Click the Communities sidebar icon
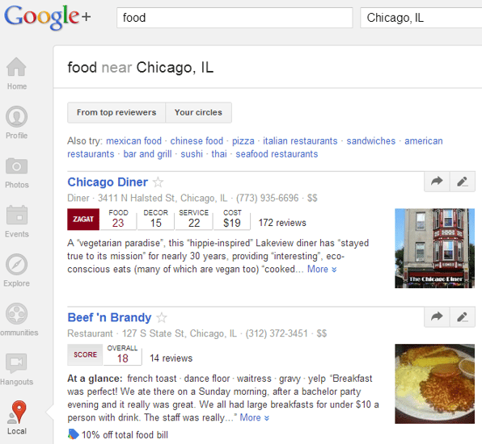 coord(16,313)
